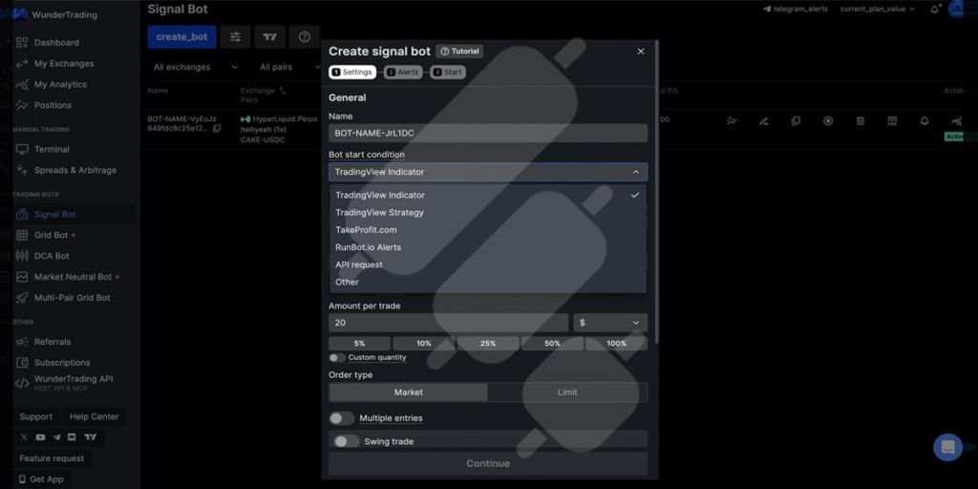Screen dimensions: 978x489
Task: Click the bot Name input field
Action: 488,133
